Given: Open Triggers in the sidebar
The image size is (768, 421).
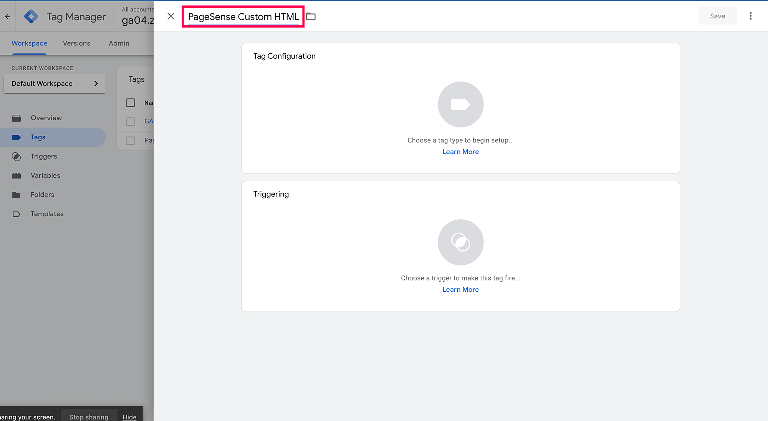Looking at the screenshot, I should (x=44, y=156).
